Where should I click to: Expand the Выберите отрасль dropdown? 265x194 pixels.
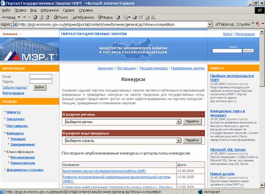[x=178, y=140]
